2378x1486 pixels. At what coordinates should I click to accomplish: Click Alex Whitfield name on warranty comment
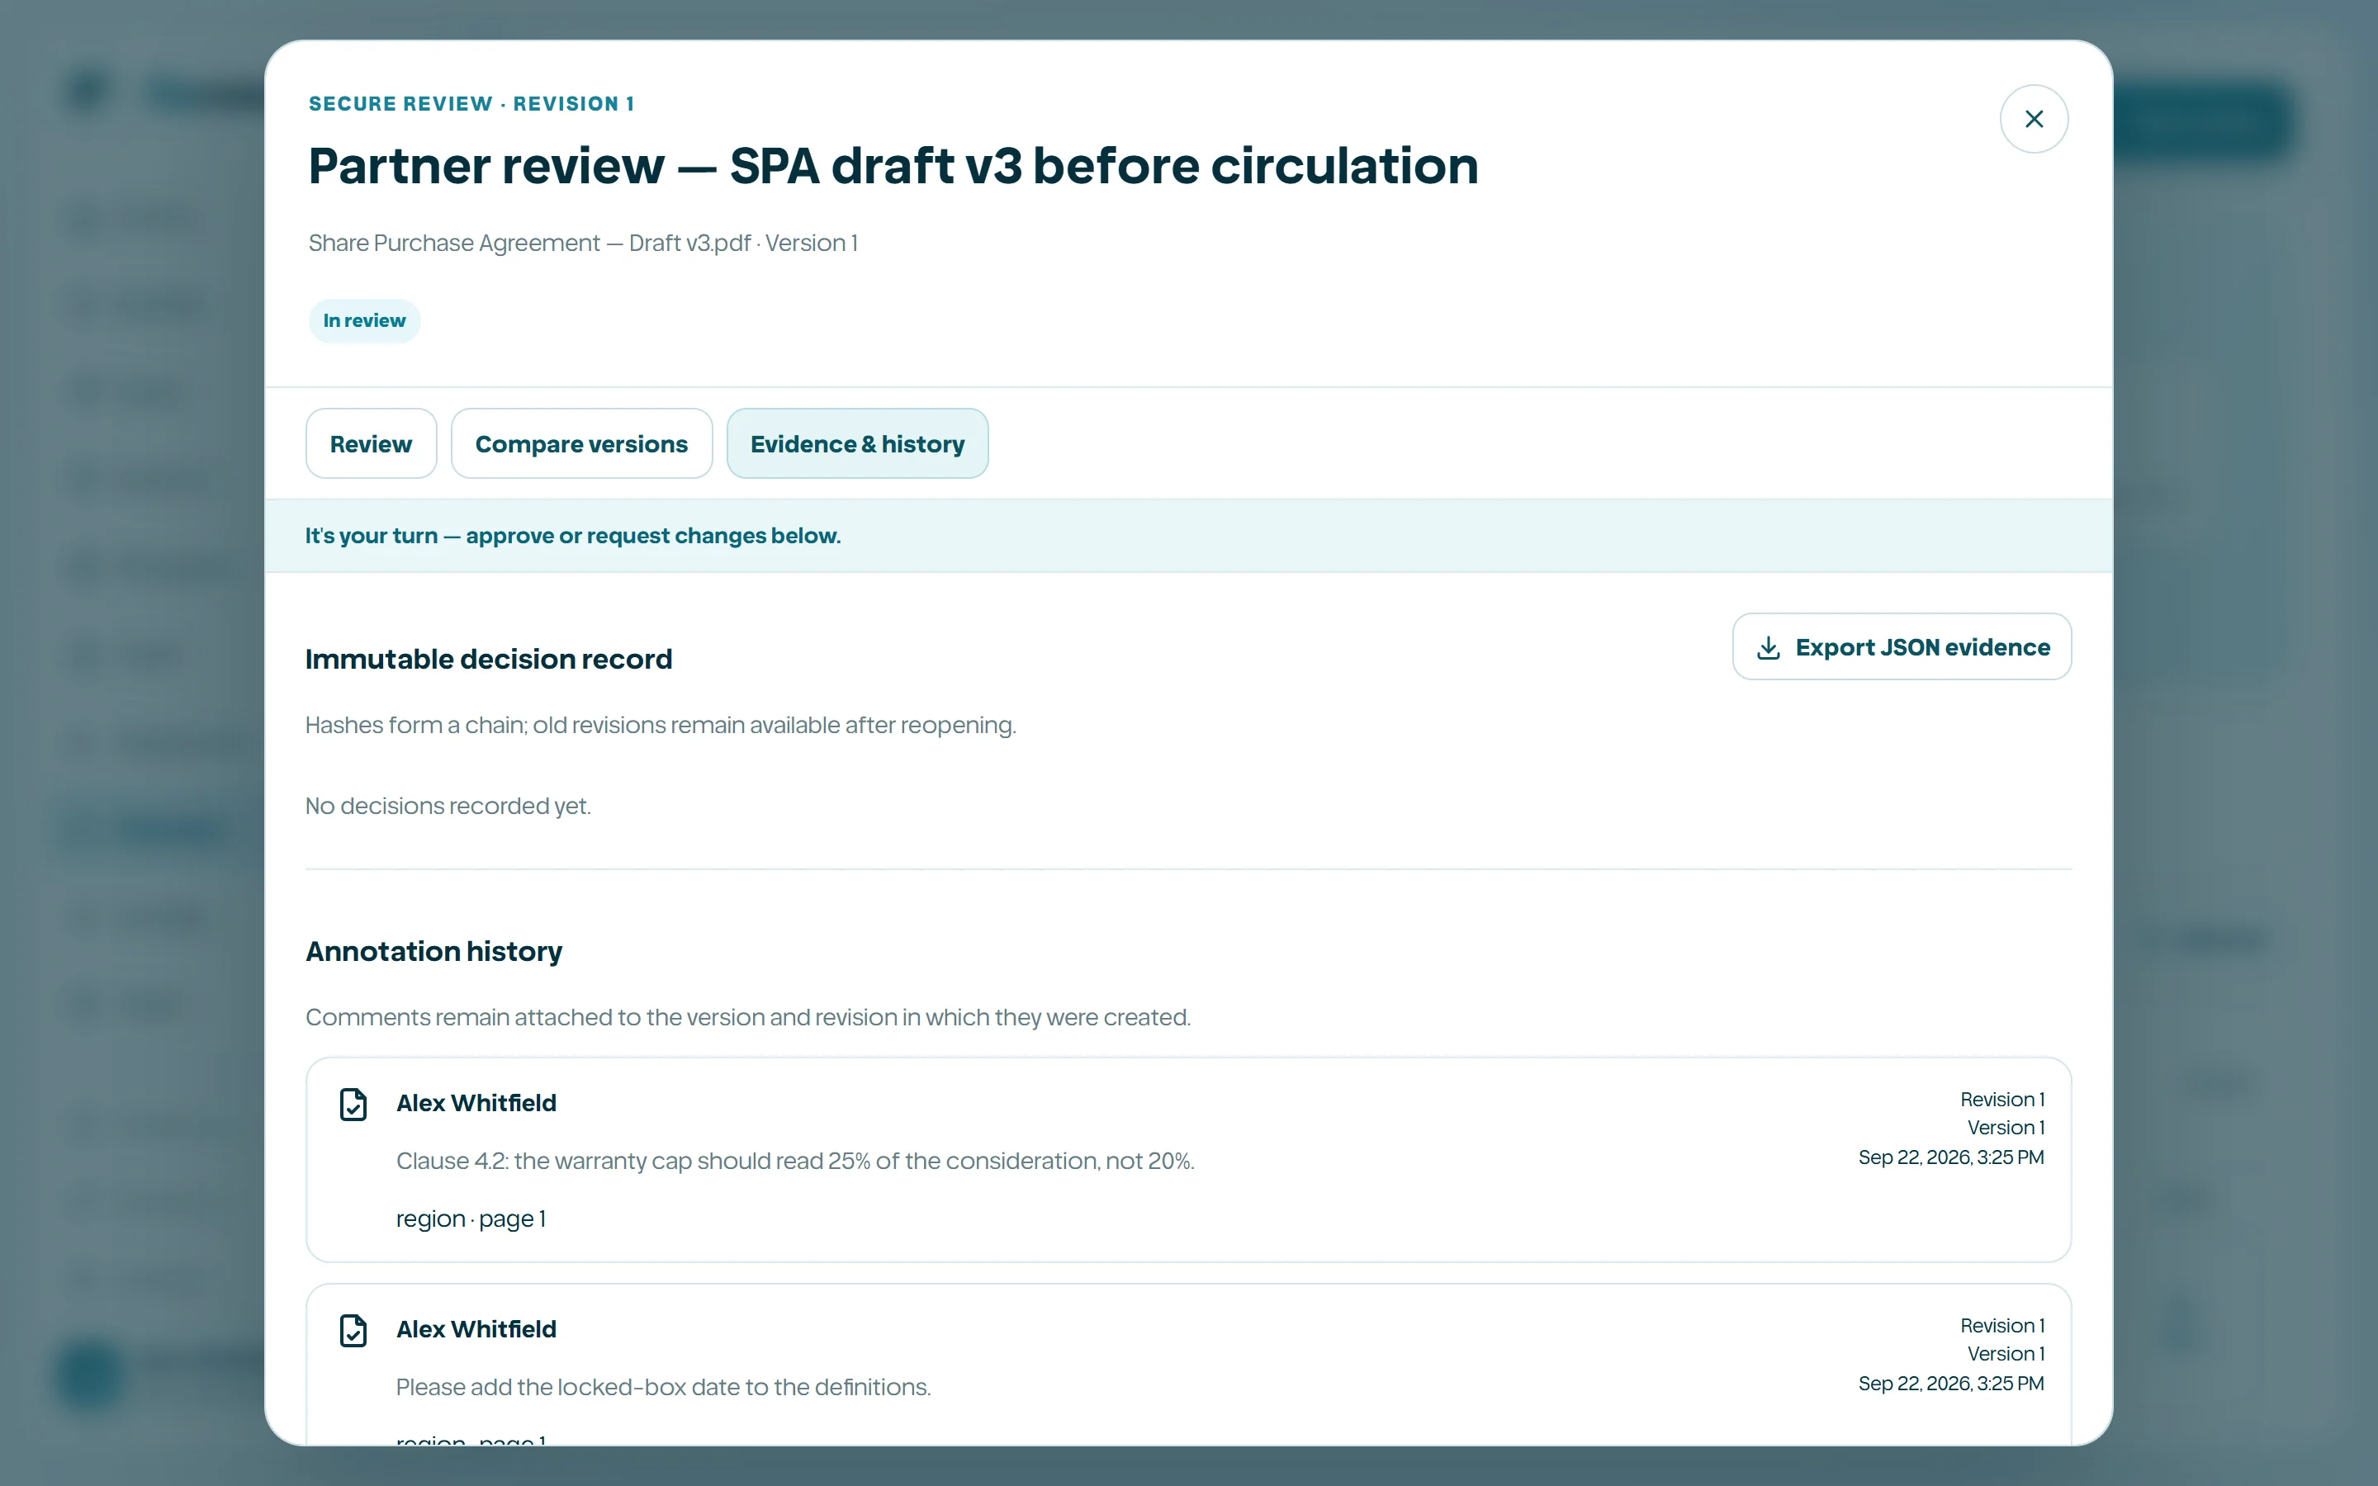[476, 1103]
